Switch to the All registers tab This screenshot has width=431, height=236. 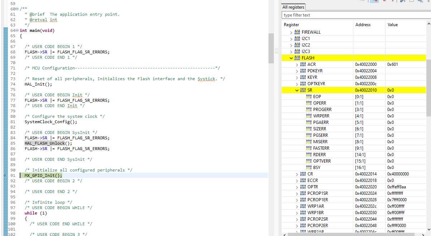pyautogui.click(x=293, y=7)
